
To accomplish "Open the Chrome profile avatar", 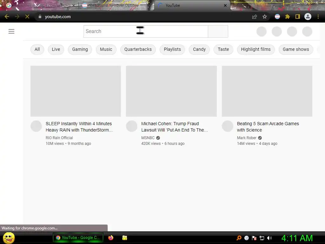I will (x=308, y=17).
